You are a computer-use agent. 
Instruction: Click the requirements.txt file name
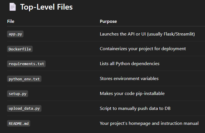click(x=27, y=64)
